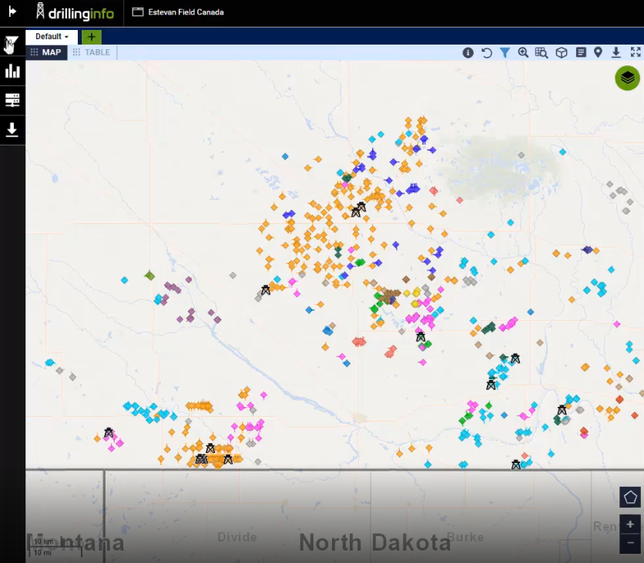The image size is (644, 563).
Task: Switch to the MAP view tab
Action: pos(46,52)
